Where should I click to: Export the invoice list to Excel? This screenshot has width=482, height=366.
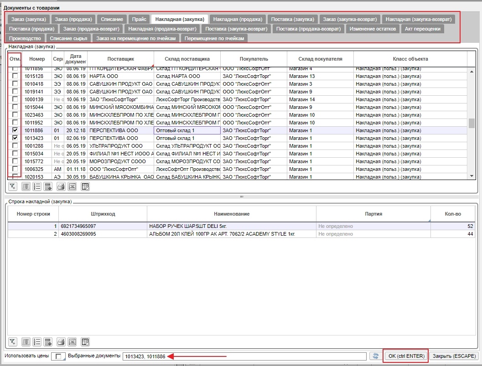click(x=72, y=186)
